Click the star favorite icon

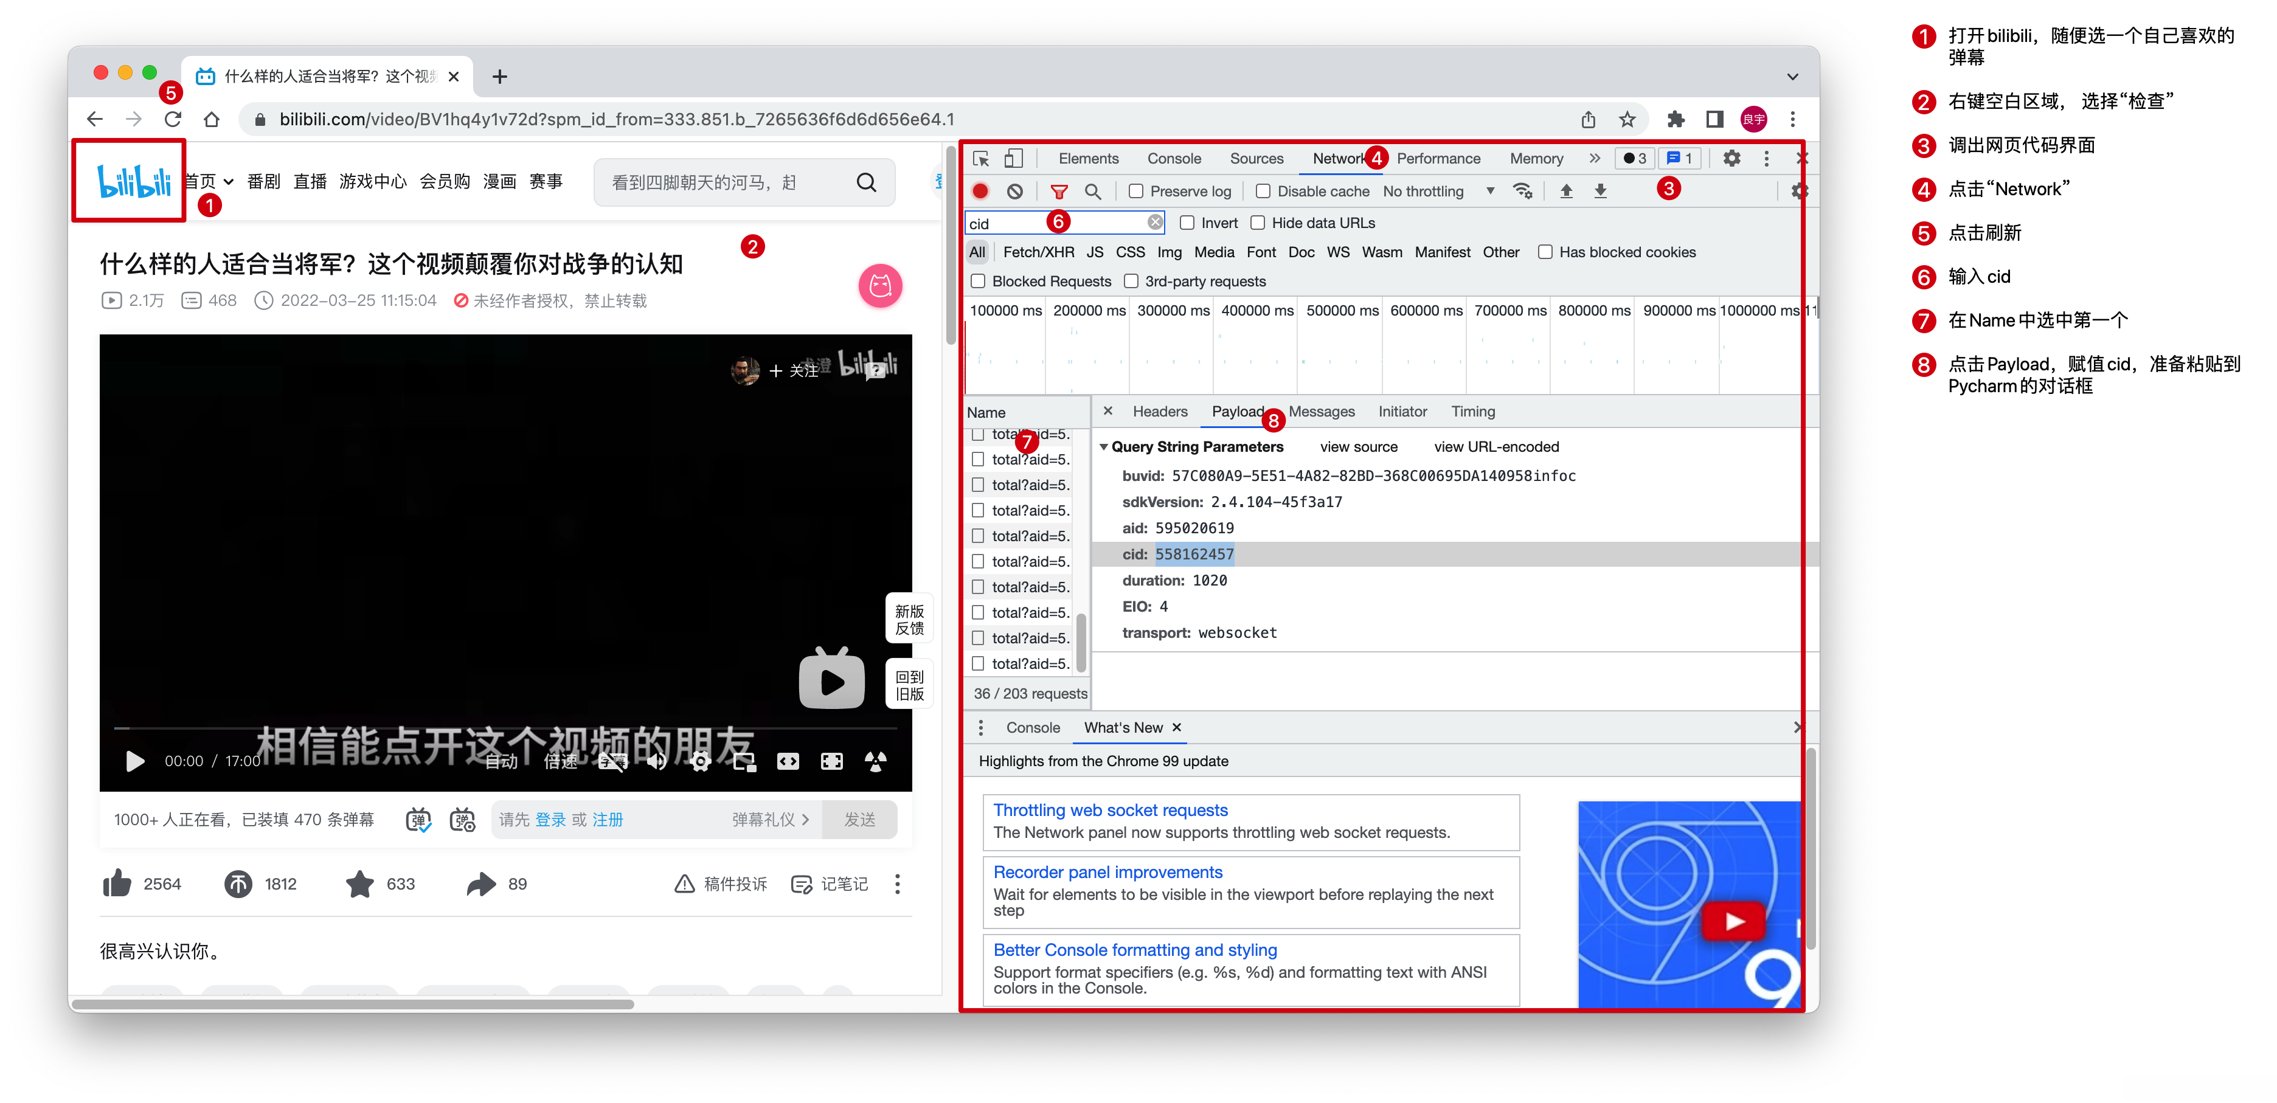360,884
